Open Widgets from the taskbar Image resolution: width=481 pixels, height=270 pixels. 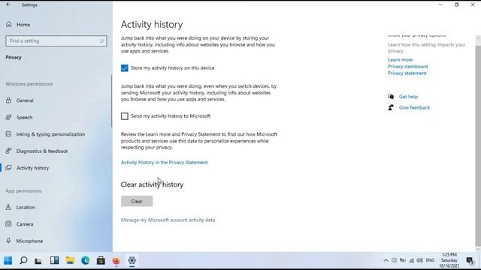[54, 260]
